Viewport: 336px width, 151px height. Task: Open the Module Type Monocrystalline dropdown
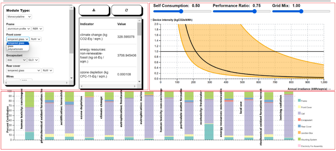(19, 17)
